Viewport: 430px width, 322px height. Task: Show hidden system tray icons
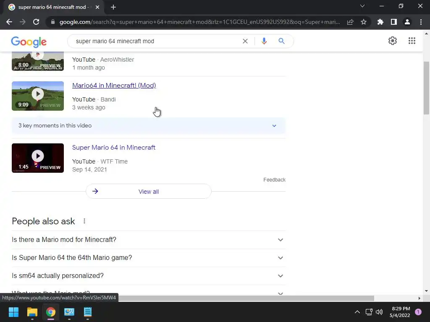[x=357, y=312]
